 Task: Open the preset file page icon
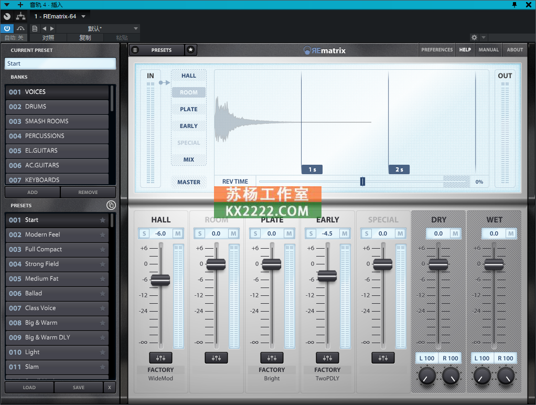click(x=35, y=28)
